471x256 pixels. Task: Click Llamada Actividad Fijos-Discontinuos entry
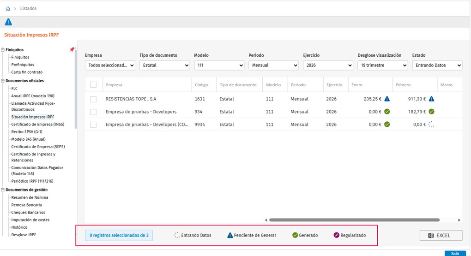coord(33,106)
